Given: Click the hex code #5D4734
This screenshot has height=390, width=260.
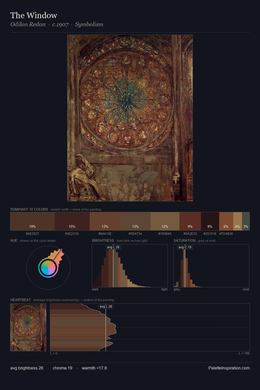Looking at the screenshot, I should tap(135, 234).
